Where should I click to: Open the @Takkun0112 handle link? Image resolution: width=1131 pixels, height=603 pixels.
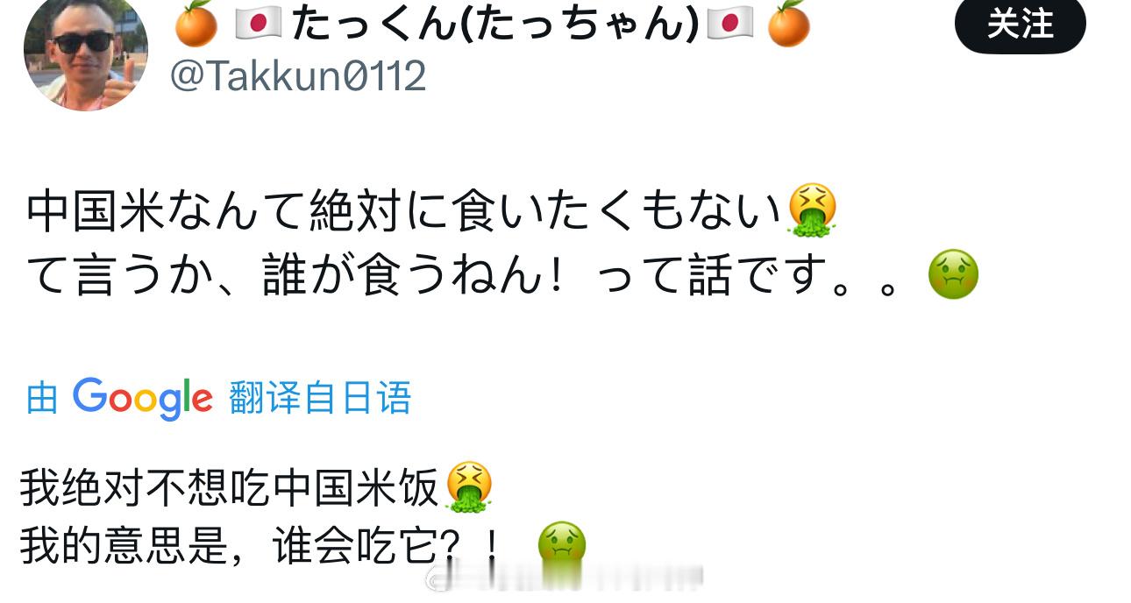tap(298, 76)
